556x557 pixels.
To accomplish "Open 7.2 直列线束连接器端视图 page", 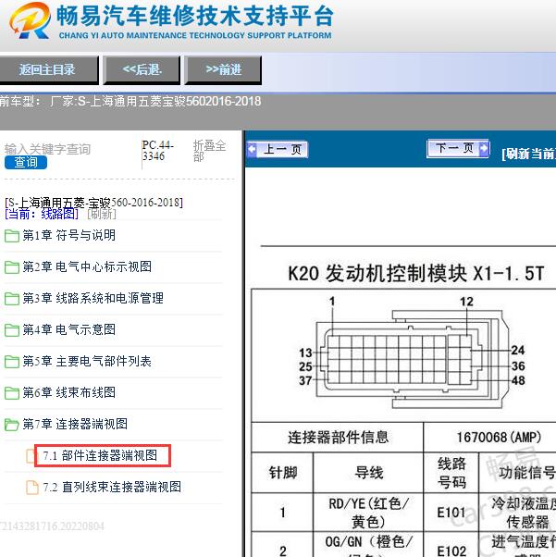I will click(112, 487).
